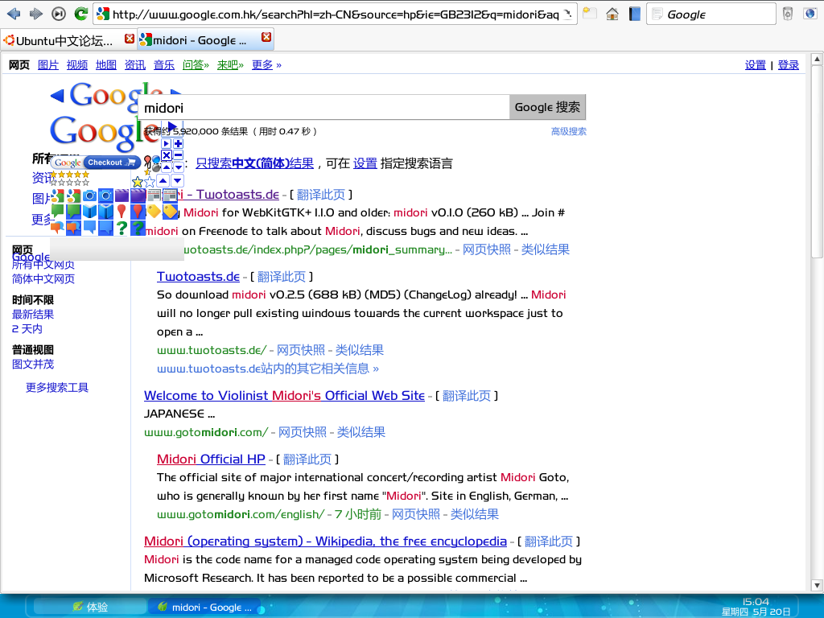The height and width of the screenshot is (618, 824).
Task: Click the 时间不限 heading in sidebar
Action: click(32, 300)
